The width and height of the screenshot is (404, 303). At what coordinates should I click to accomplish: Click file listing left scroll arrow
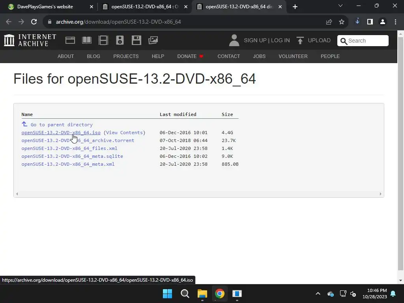coord(17,194)
